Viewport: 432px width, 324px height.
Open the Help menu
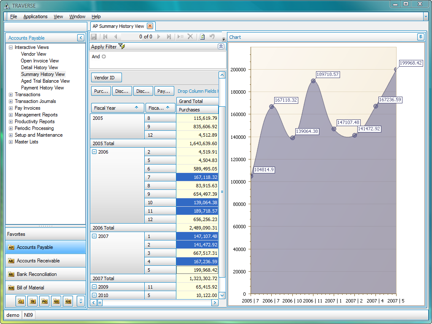coord(96,16)
